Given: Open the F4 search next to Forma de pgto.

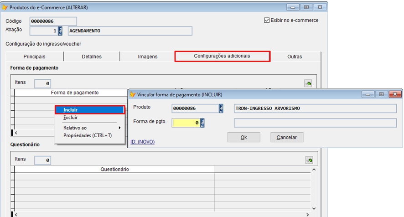Looking at the screenshot, I should point(202,123).
